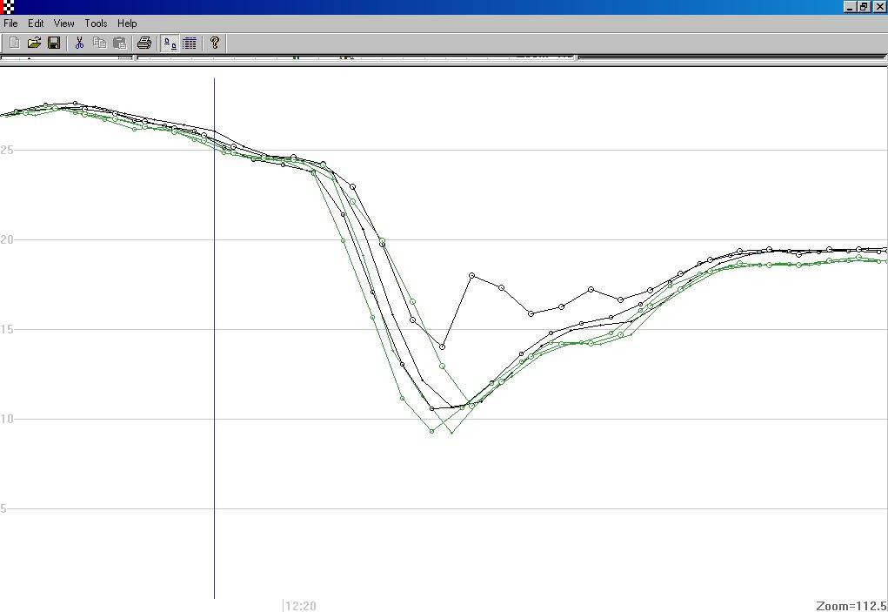
Task: Click the Copy toolbar icon
Action: pos(99,43)
